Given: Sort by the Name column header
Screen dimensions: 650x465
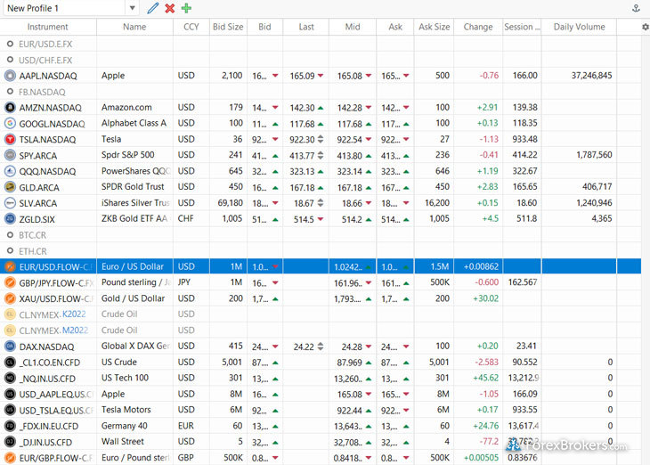Looking at the screenshot, I should pos(134,27).
